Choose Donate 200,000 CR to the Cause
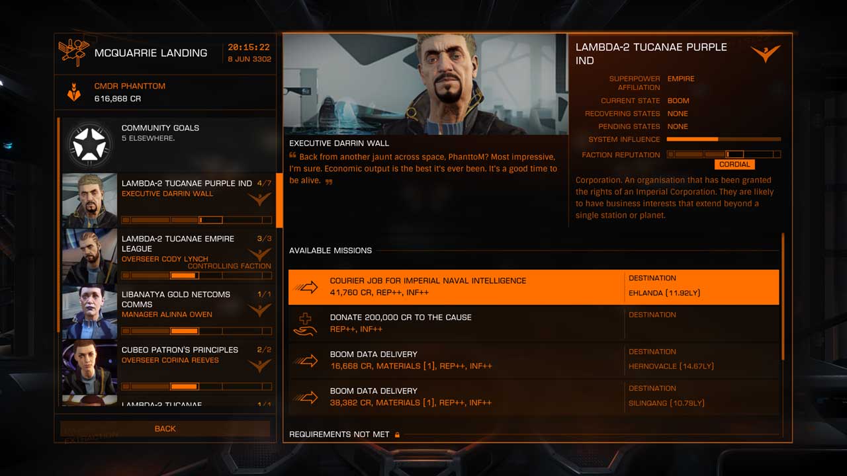847x476 pixels. pos(463,323)
